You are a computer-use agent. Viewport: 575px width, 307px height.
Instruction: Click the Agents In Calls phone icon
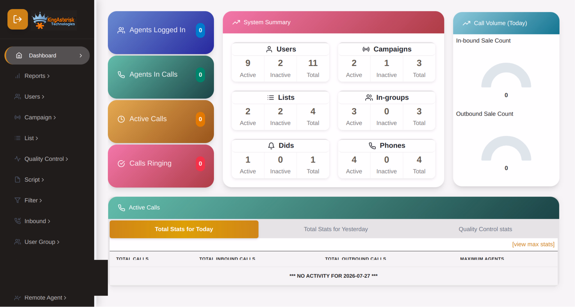point(121,75)
